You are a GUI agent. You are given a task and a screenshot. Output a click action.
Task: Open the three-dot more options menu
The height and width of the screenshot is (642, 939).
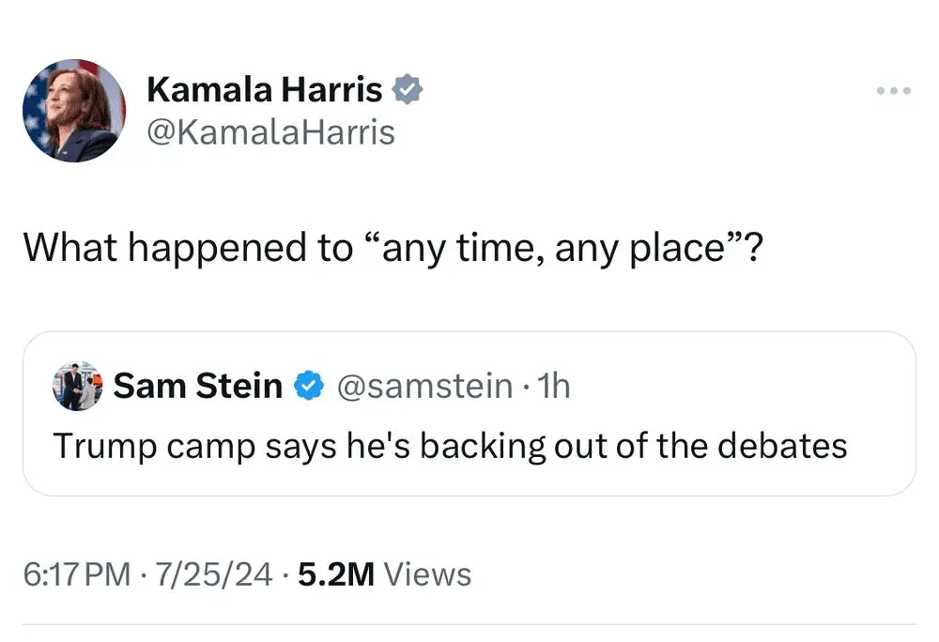click(893, 91)
